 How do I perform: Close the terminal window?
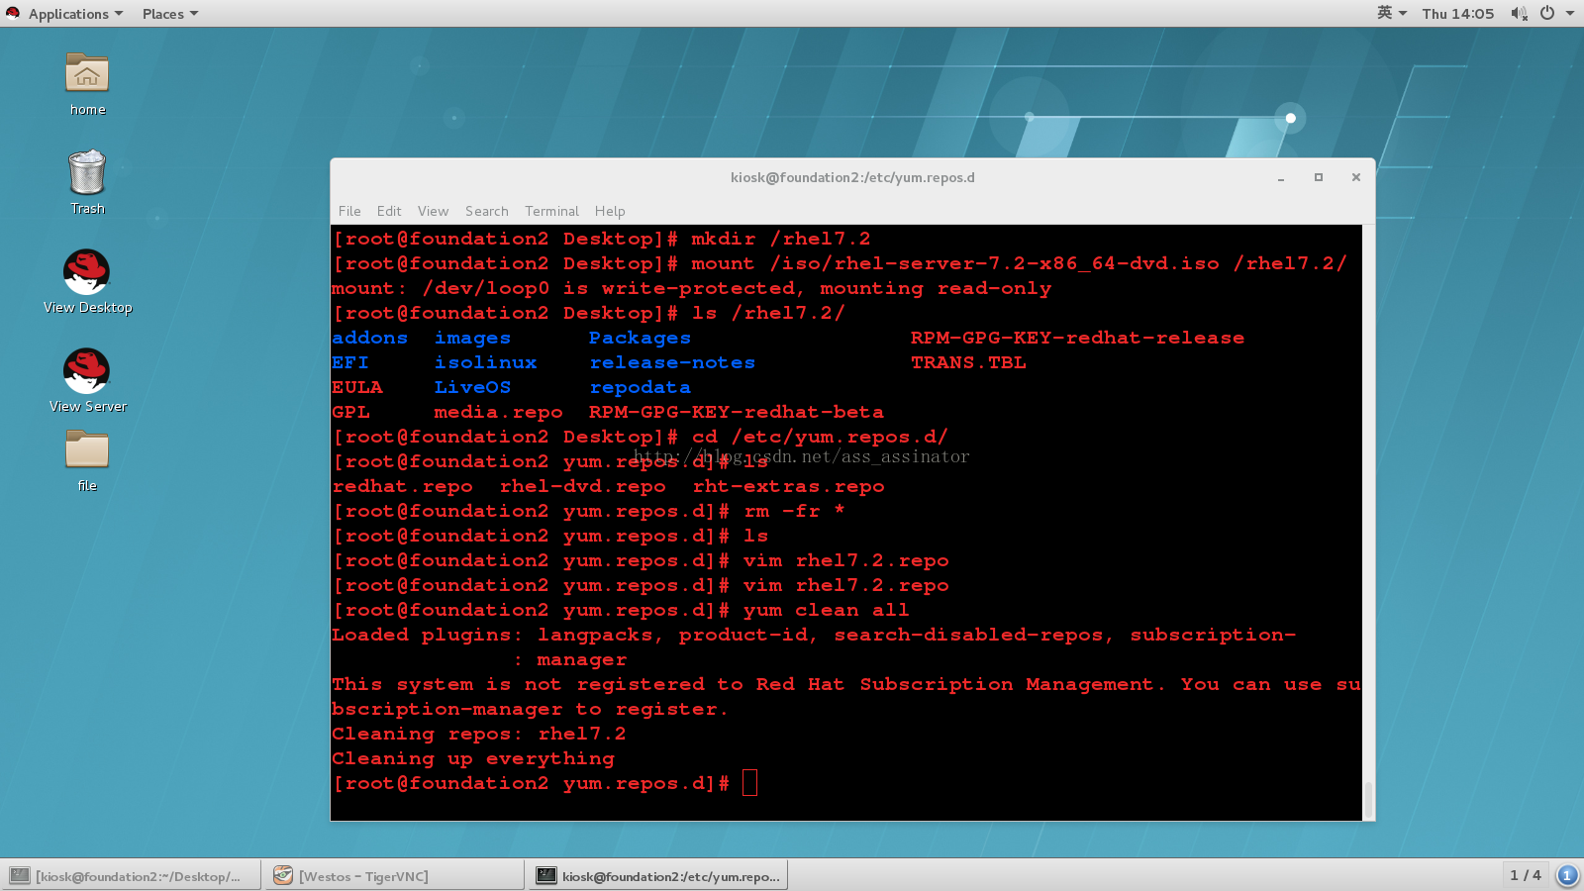coord(1356,177)
